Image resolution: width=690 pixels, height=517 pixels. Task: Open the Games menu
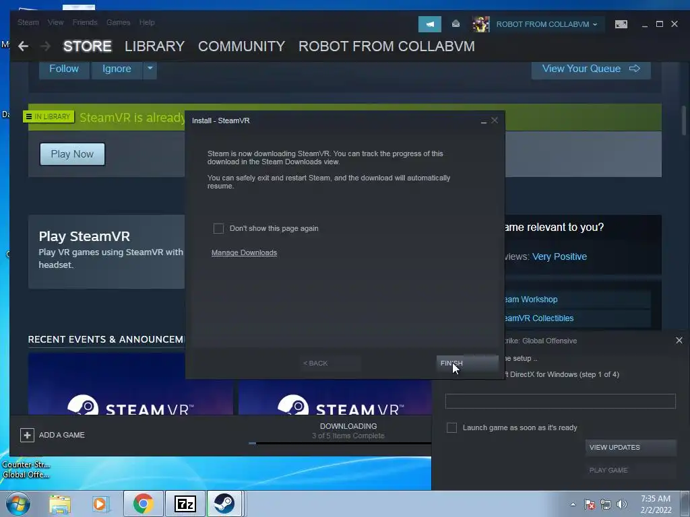click(x=119, y=22)
